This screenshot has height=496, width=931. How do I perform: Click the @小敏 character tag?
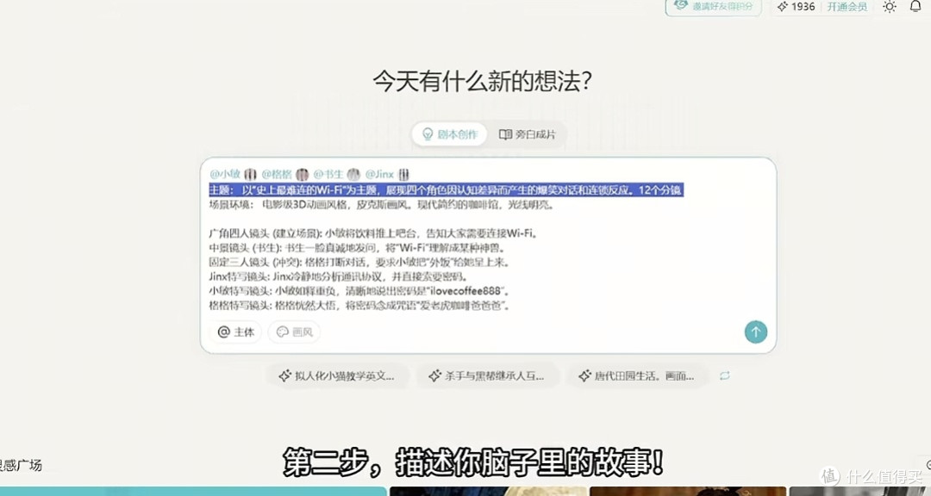233,174
